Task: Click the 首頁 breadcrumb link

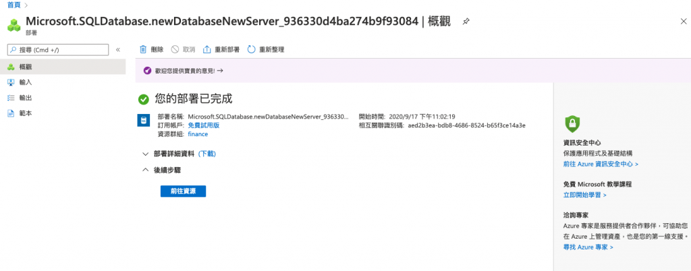Action: [x=13, y=5]
